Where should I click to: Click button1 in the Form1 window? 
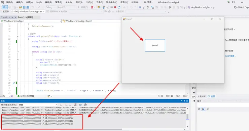[x=155, y=45]
